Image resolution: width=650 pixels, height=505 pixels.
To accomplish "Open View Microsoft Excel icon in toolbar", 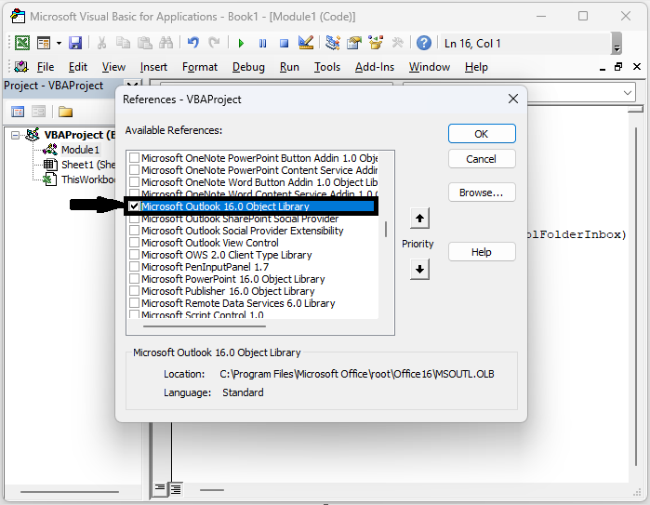I will [22, 43].
